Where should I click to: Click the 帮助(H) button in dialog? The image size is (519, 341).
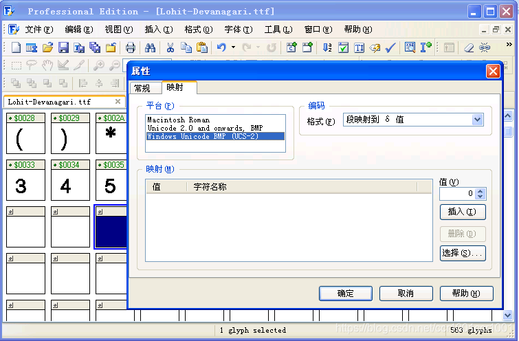(x=466, y=294)
